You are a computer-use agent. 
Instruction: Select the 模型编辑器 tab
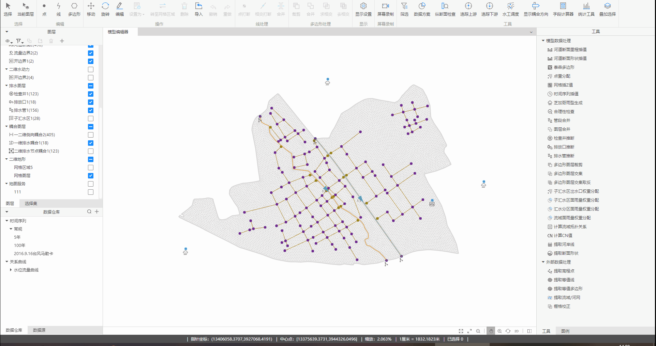[118, 32]
